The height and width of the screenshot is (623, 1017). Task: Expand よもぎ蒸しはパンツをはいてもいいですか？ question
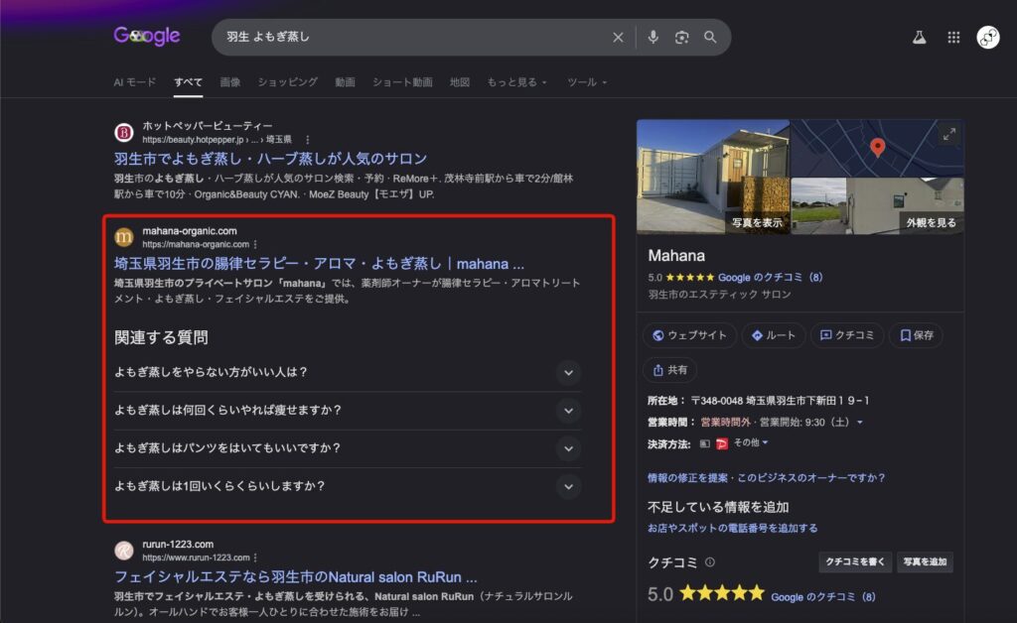click(x=348, y=448)
